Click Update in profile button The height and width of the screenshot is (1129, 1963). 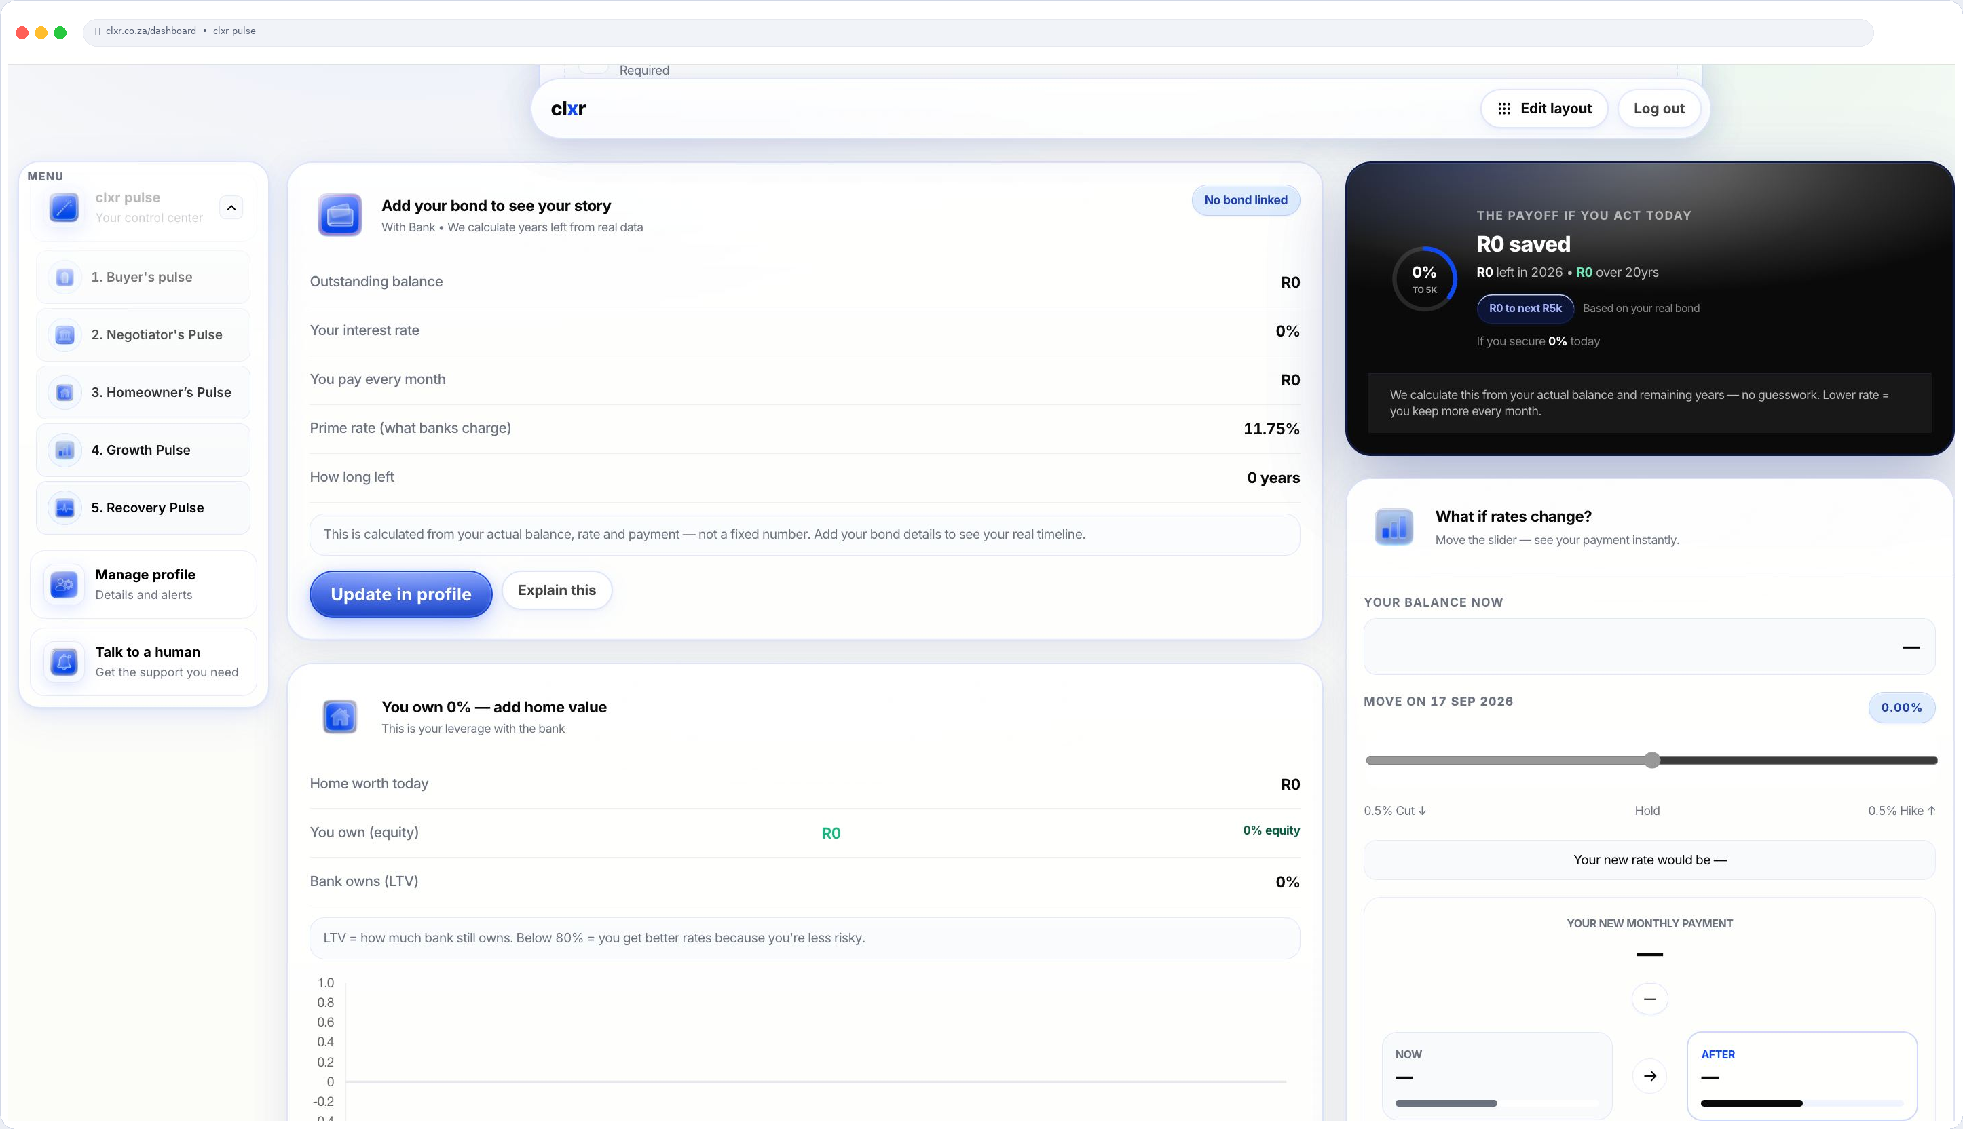401,594
